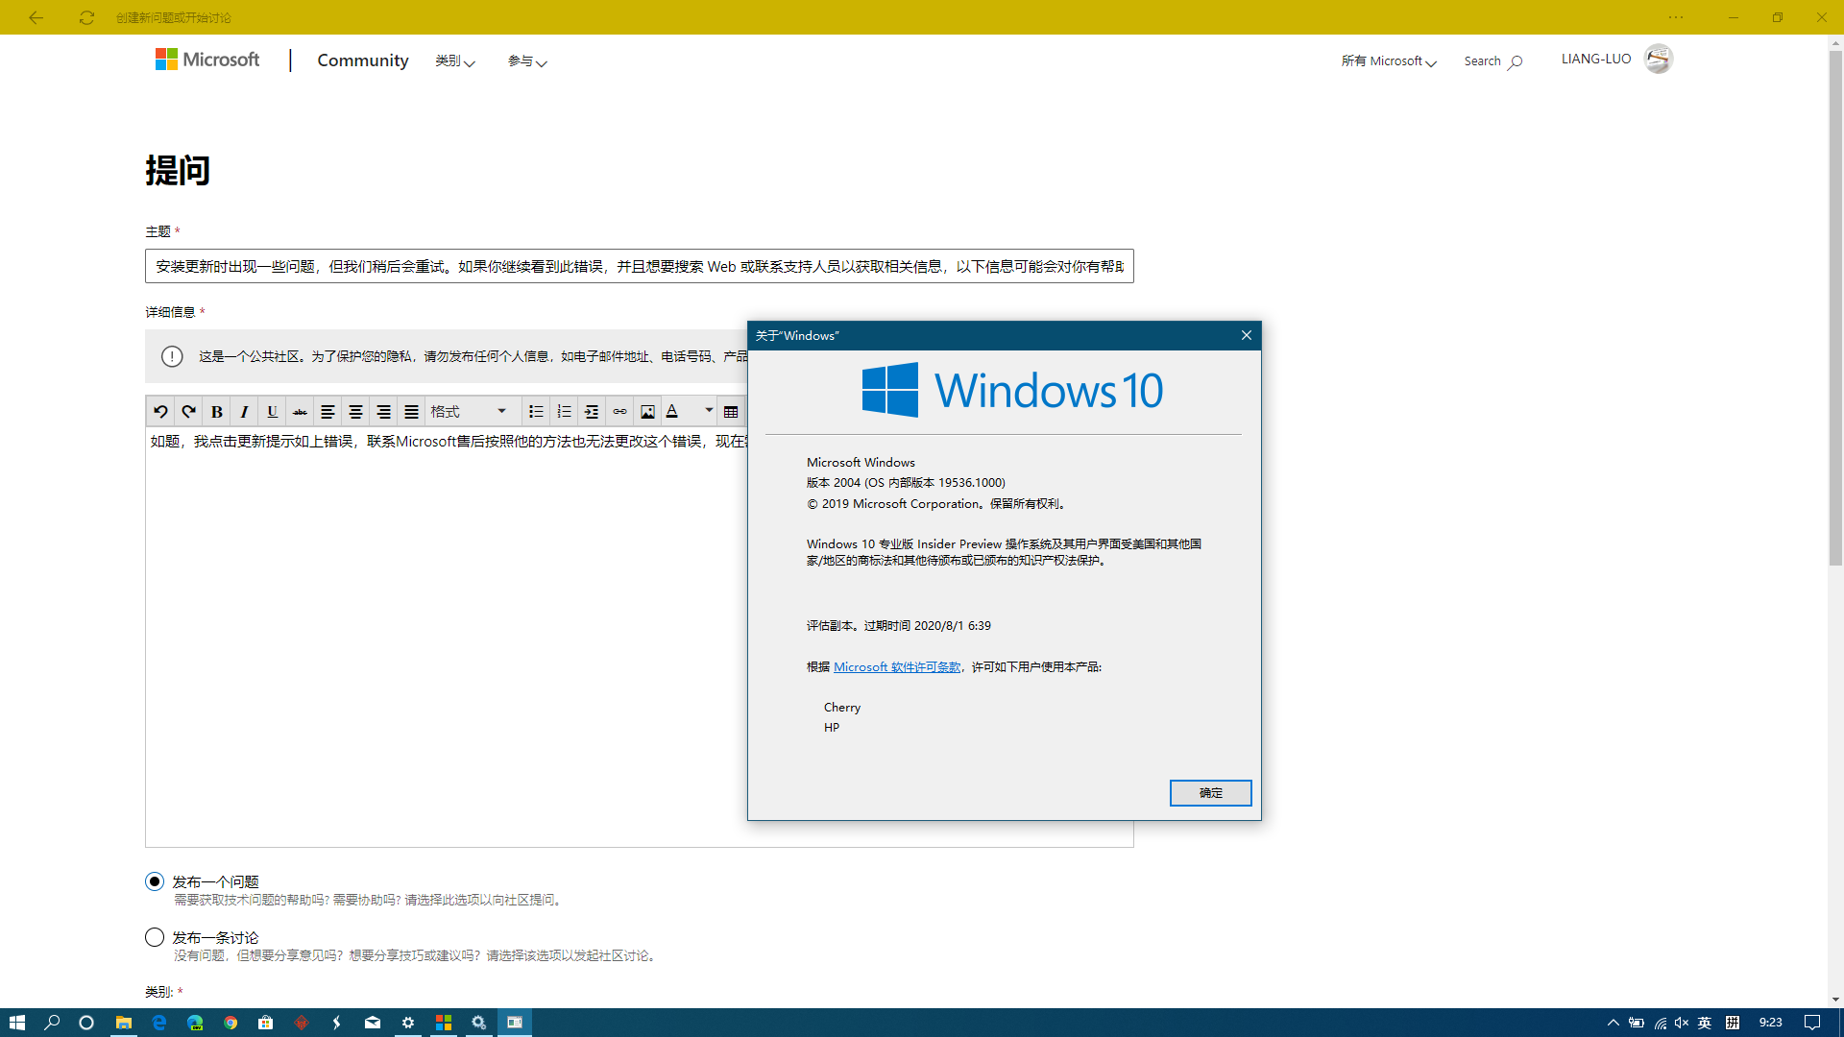Switch the 英 input language indicator

(x=1705, y=1023)
